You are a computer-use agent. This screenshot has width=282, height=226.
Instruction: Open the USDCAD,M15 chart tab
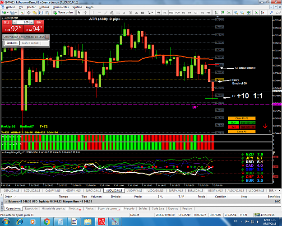[x=155, y=191]
